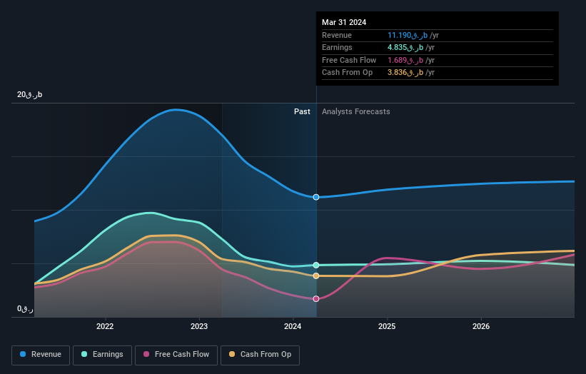Click the 'Analysts Forecasts' label
The width and height of the screenshot is (586, 374).
pyautogui.click(x=355, y=111)
